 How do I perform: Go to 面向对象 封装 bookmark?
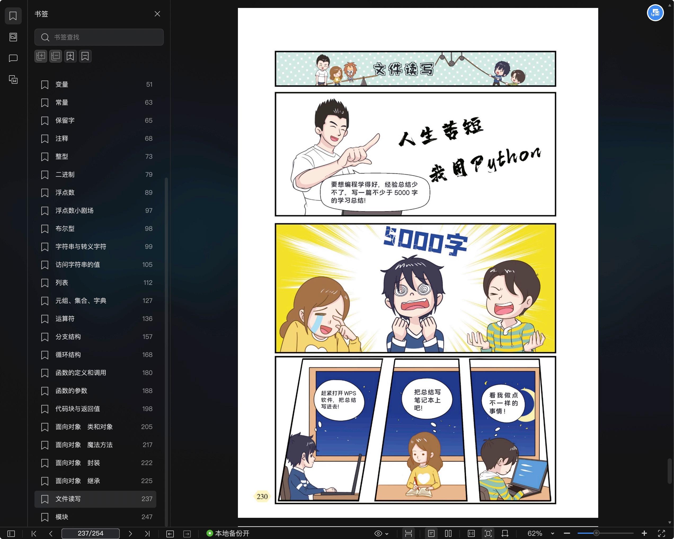pos(95,463)
